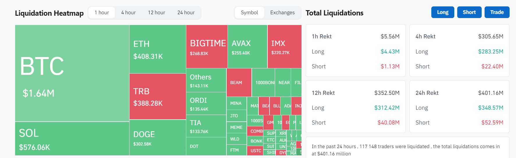Open the red TRB heatmap tile
516x158 pixels.
(x=157, y=96)
